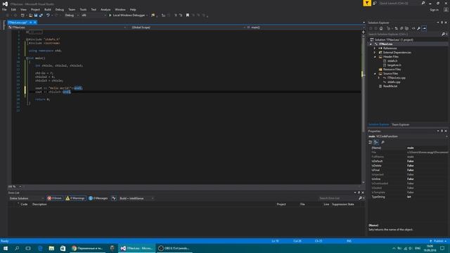Open Chrome from the taskbar

88,248
